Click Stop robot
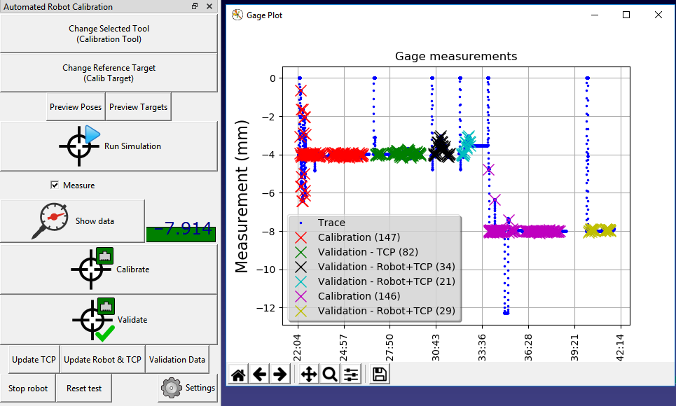 (x=28, y=388)
